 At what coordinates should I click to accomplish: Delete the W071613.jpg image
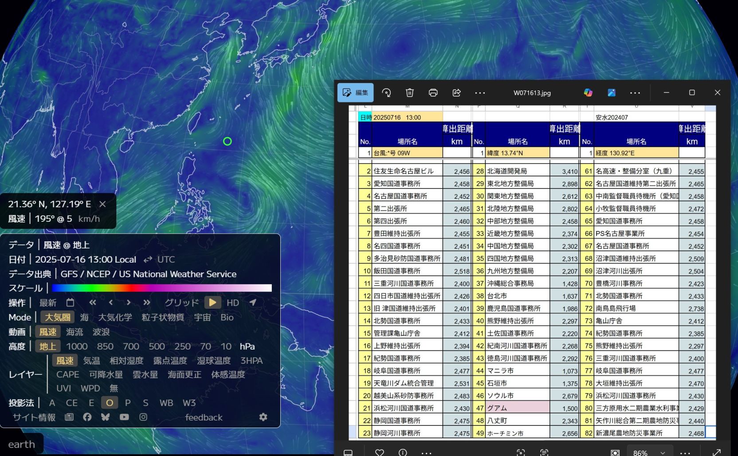[x=410, y=93]
